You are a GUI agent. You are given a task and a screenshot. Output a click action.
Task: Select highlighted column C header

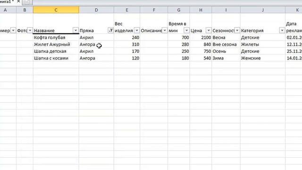click(56, 10)
